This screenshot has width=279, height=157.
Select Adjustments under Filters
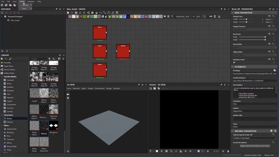pyautogui.click(x=12, y=129)
